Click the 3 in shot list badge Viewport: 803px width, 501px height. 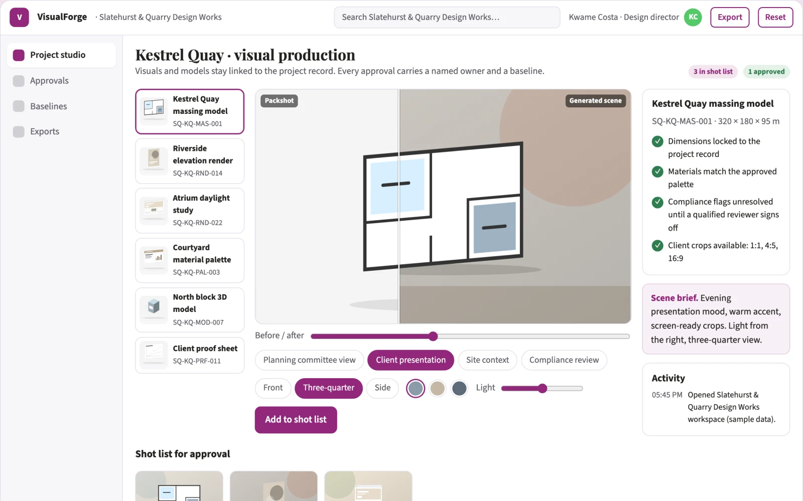(713, 72)
